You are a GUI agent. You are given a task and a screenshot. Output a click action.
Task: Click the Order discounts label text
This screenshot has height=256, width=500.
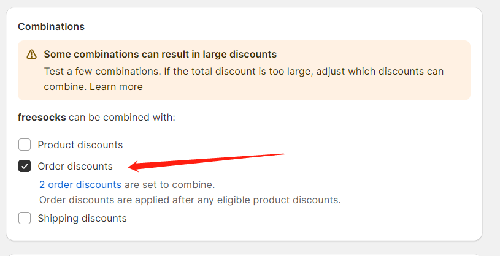pyautogui.click(x=75, y=166)
